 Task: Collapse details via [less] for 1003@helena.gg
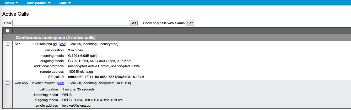coord(62,44)
